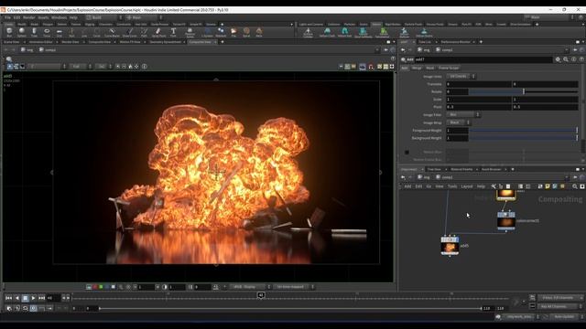Image resolution: width=586 pixels, height=329 pixels.
Task: Select the Vellum Balloon shelf tool
Action: tap(404, 32)
